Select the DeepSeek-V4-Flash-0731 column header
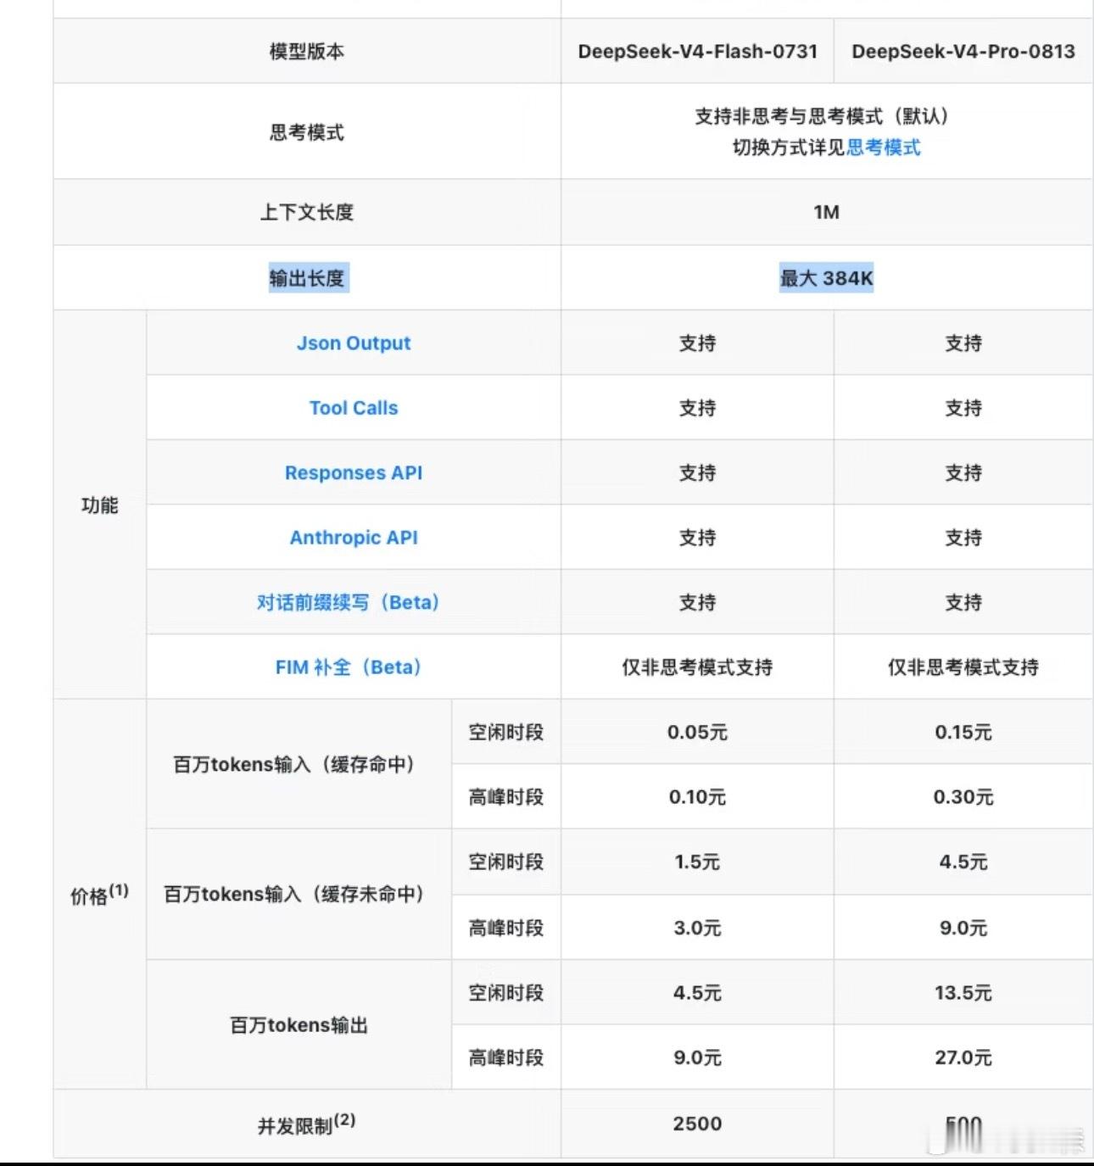This screenshot has width=1094, height=1166. pos(698,52)
